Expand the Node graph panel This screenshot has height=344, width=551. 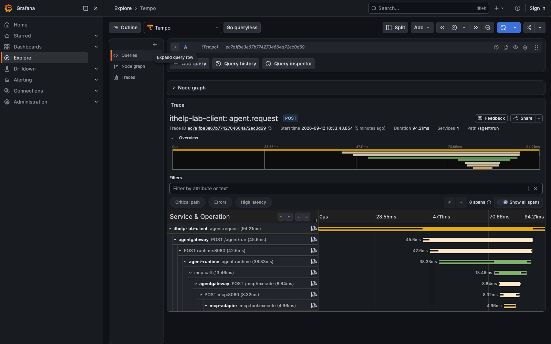click(x=174, y=88)
